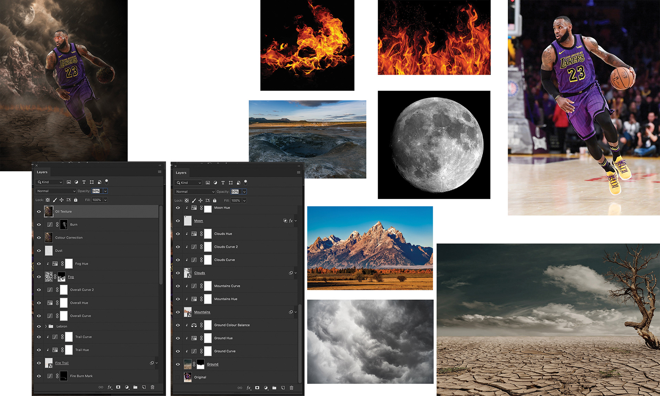
Task: Create new group folder in left Layers panel
Action: pyautogui.click(x=135, y=387)
